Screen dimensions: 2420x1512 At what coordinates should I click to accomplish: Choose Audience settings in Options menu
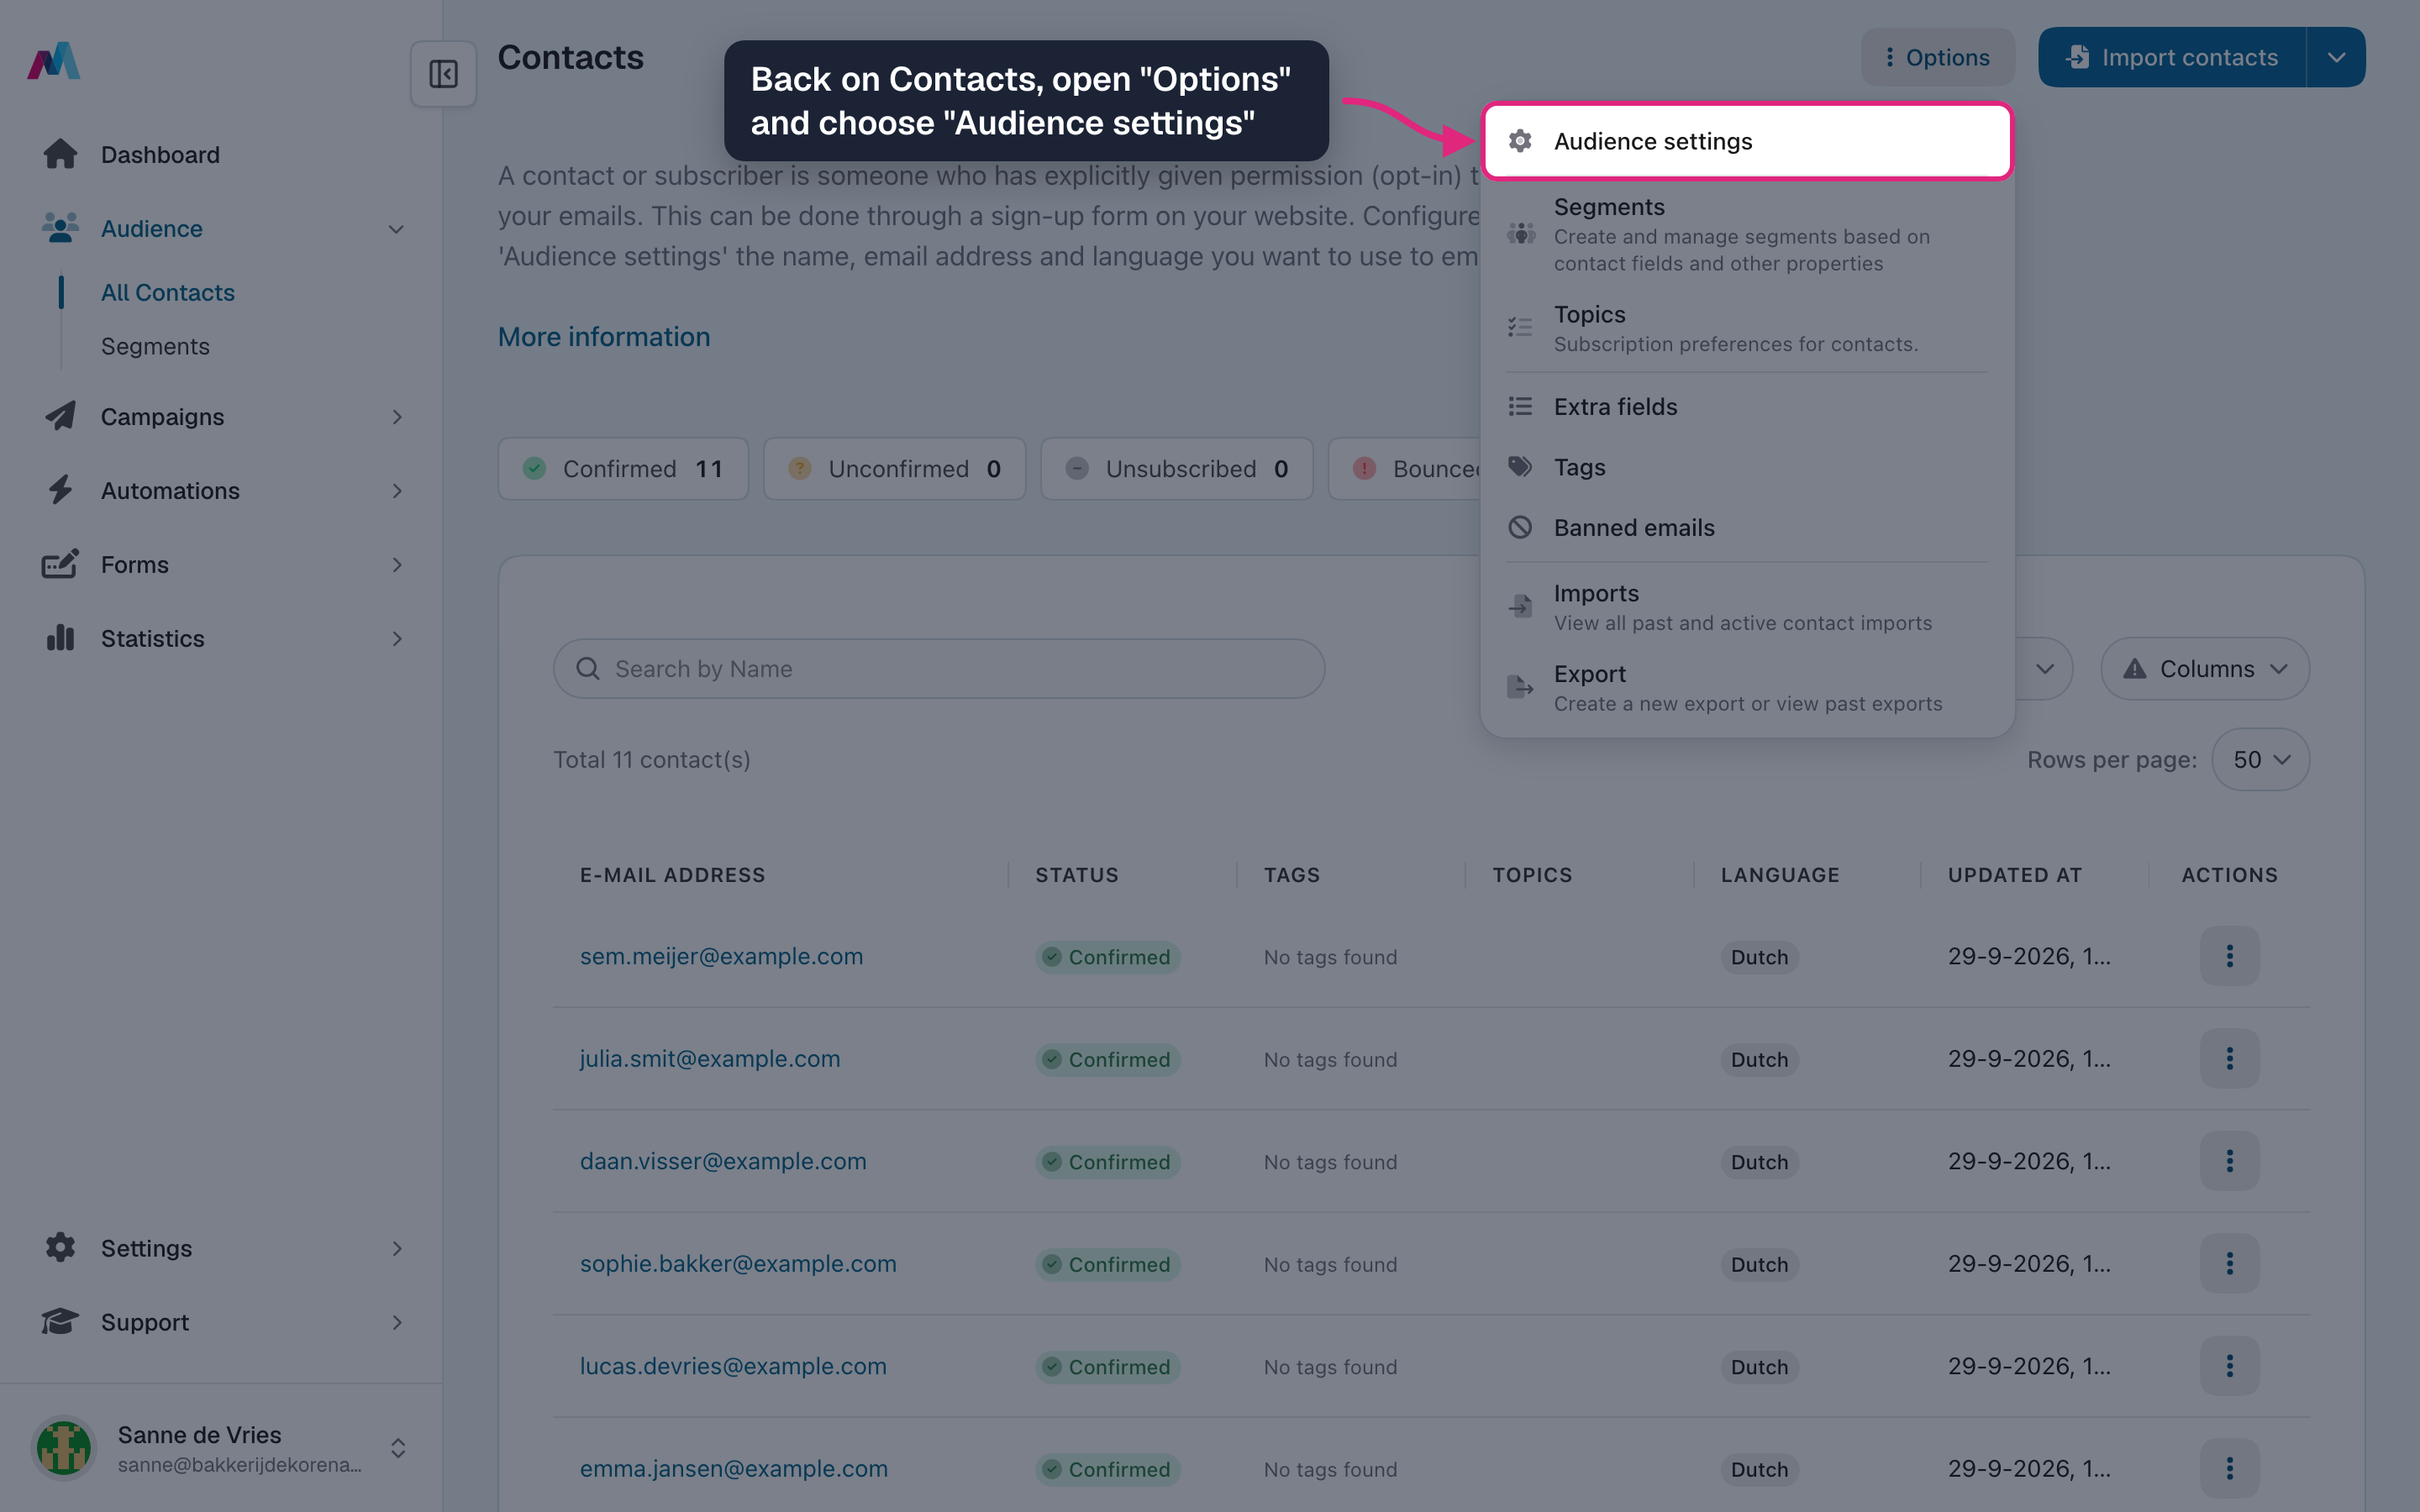[1746, 141]
